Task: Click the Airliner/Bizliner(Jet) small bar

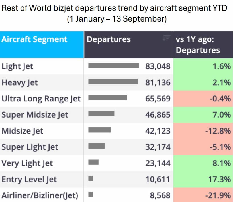Action: (91, 194)
